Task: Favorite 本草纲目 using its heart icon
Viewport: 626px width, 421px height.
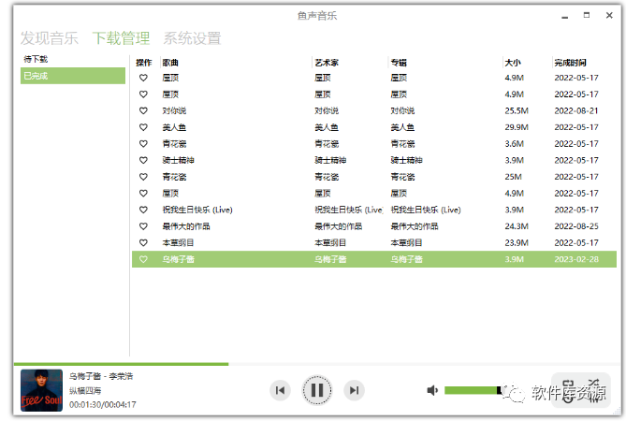Action: [x=143, y=242]
